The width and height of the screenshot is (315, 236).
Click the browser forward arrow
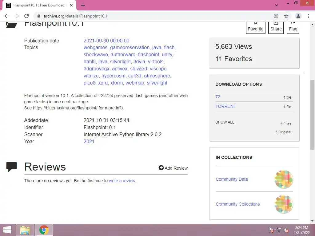[17, 16]
